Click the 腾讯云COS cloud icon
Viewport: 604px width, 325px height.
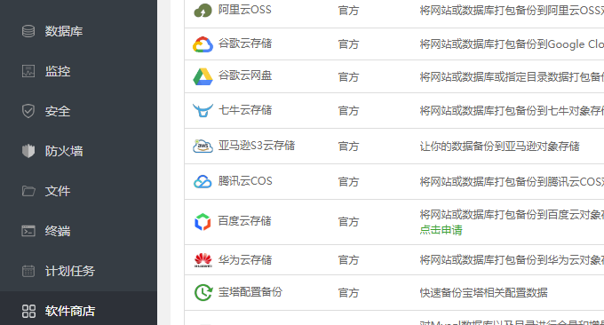coord(203,181)
